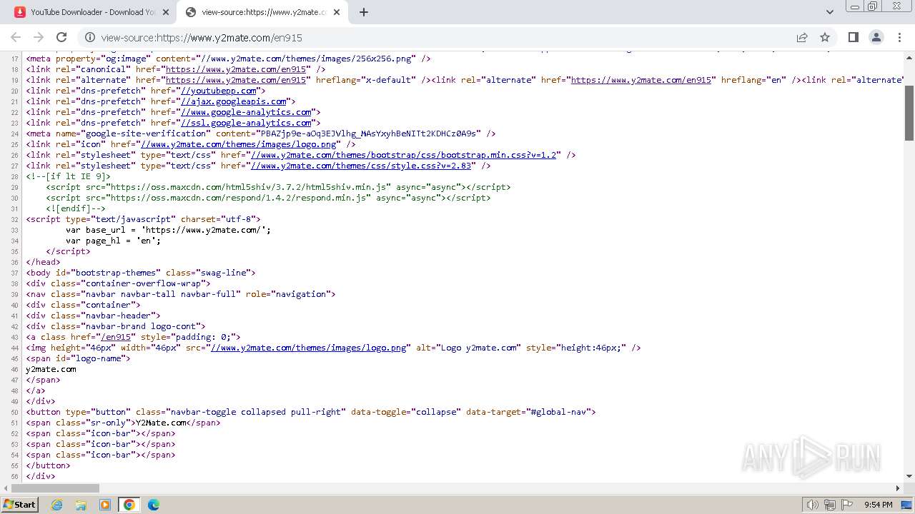The width and height of the screenshot is (915, 514).
Task: Open the bootstrap.min.css?v=1.2 stylesheet link
Action: (x=404, y=155)
